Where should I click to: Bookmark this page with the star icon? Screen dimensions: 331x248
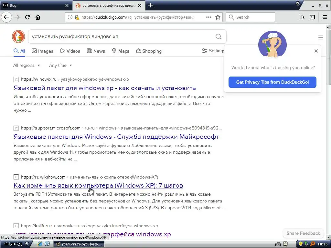click(218, 17)
